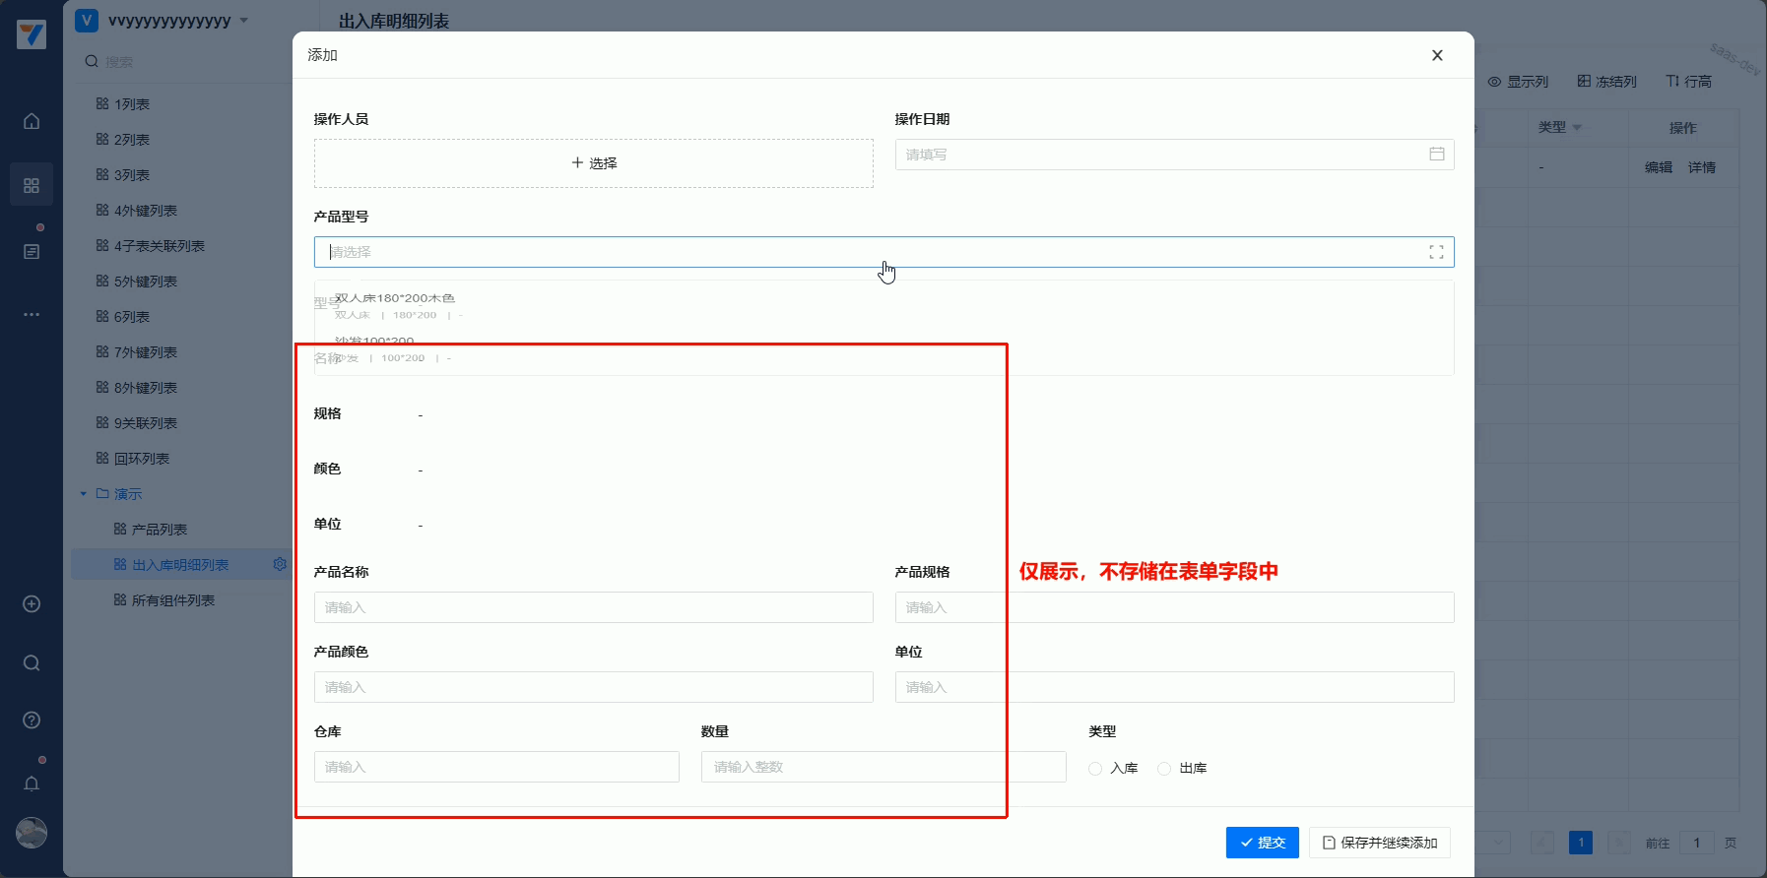This screenshot has width=1767, height=878.
Task: Select the 入库 radio option
Action: click(x=1095, y=769)
